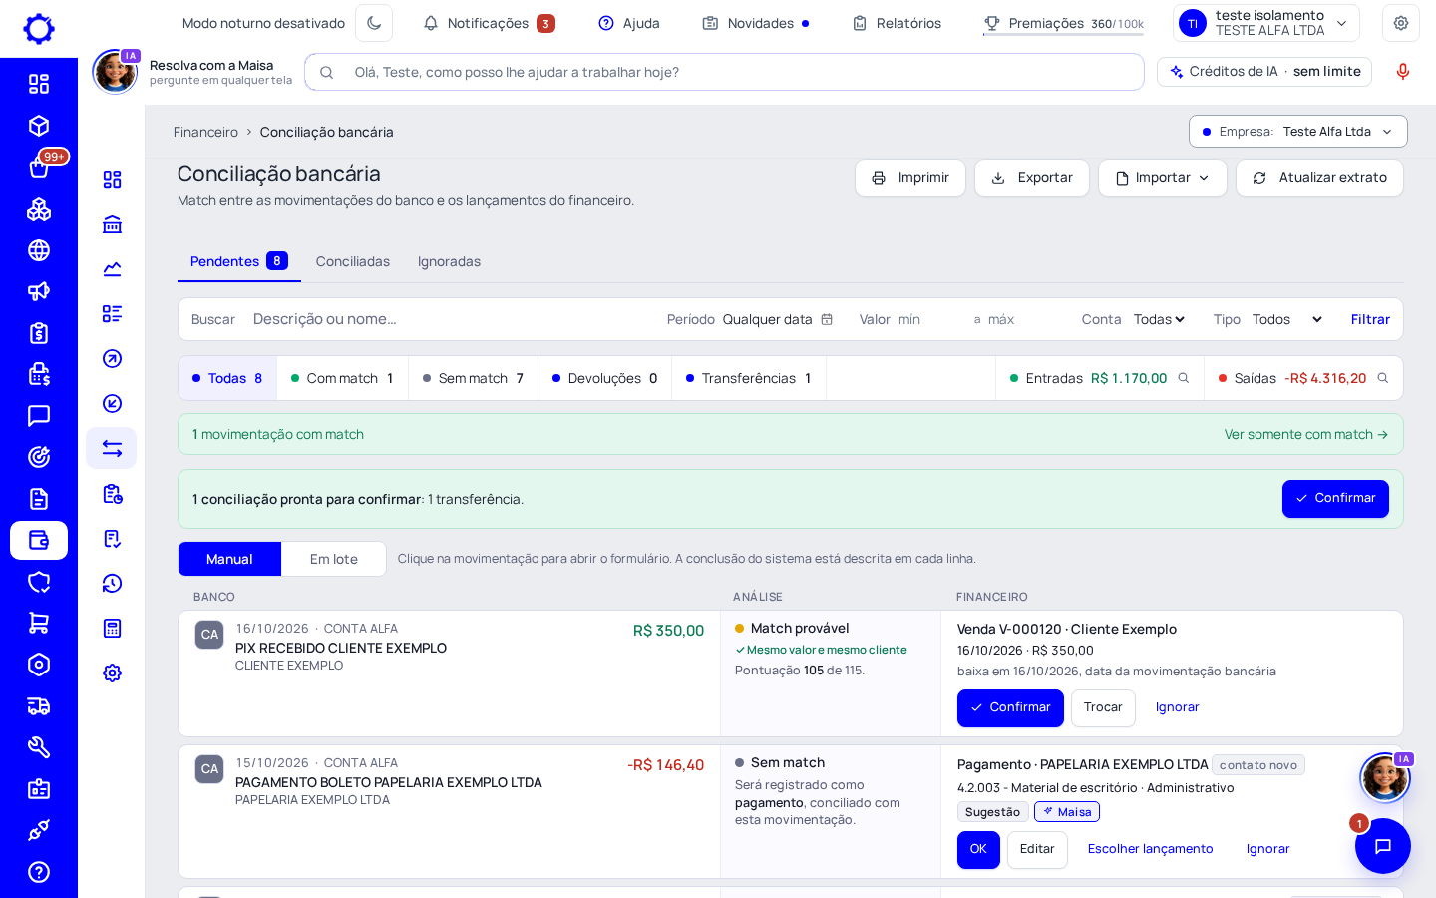Click the history clock icon in finance submenu
1436x898 pixels.
[112, 583]
